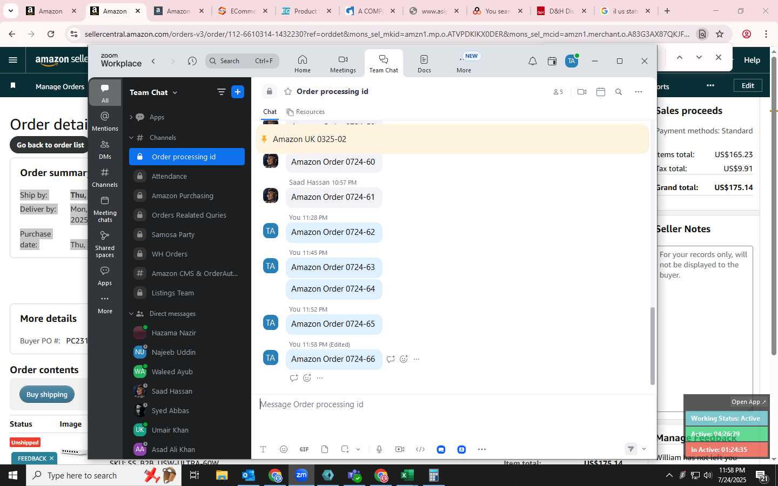Viewport: 778px width, 486px height.
Task: Expand the Apps section in chat list
Action: [131, 117]
